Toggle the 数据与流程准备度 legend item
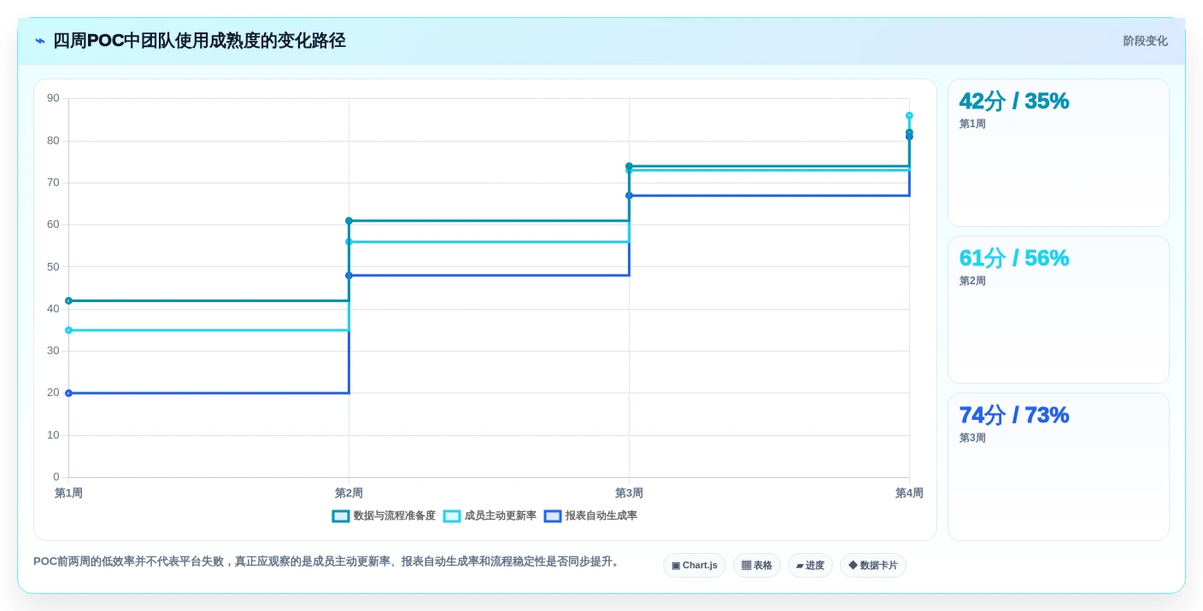 pos(384,516)
